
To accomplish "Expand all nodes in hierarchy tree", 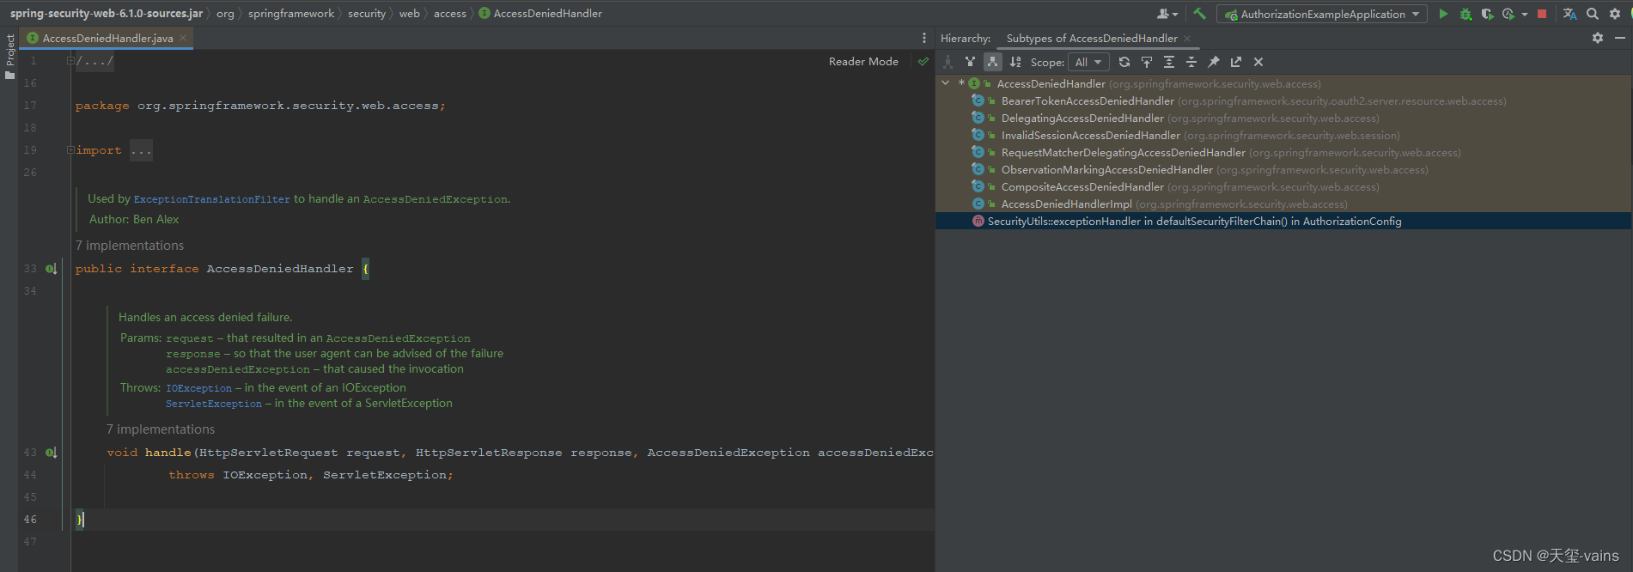I will tap(1169, 62).
